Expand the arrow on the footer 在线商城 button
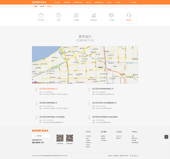170x159 pixels. 48,136
